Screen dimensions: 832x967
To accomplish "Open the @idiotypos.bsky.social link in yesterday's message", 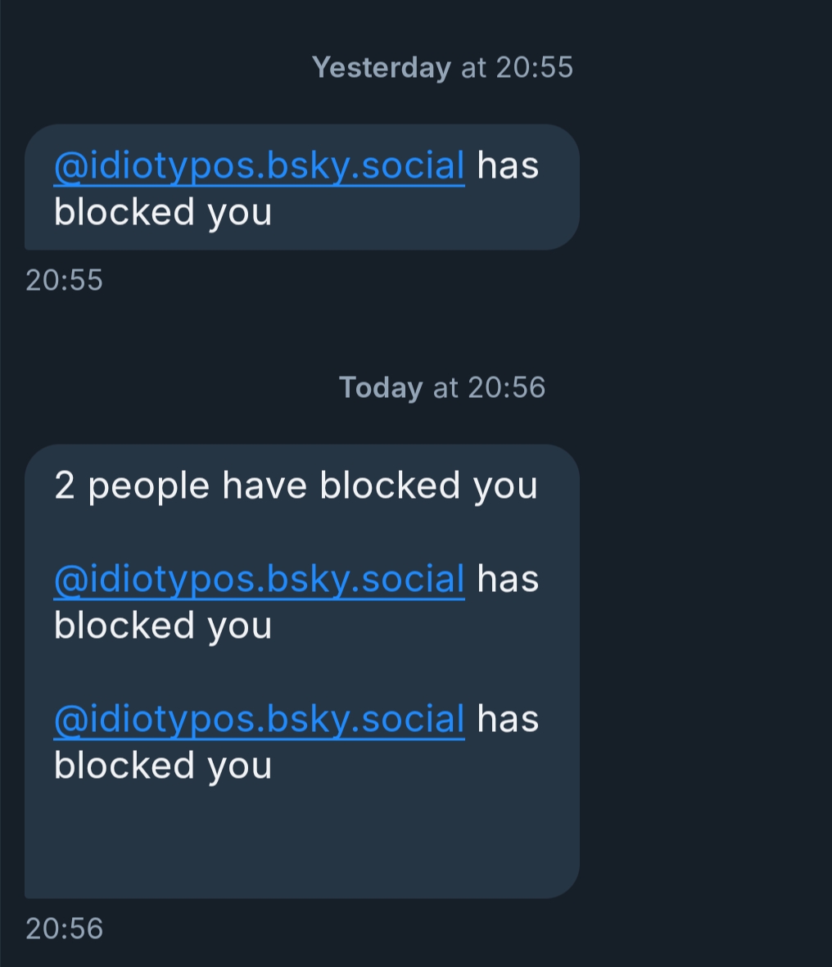I will [259, 166].
